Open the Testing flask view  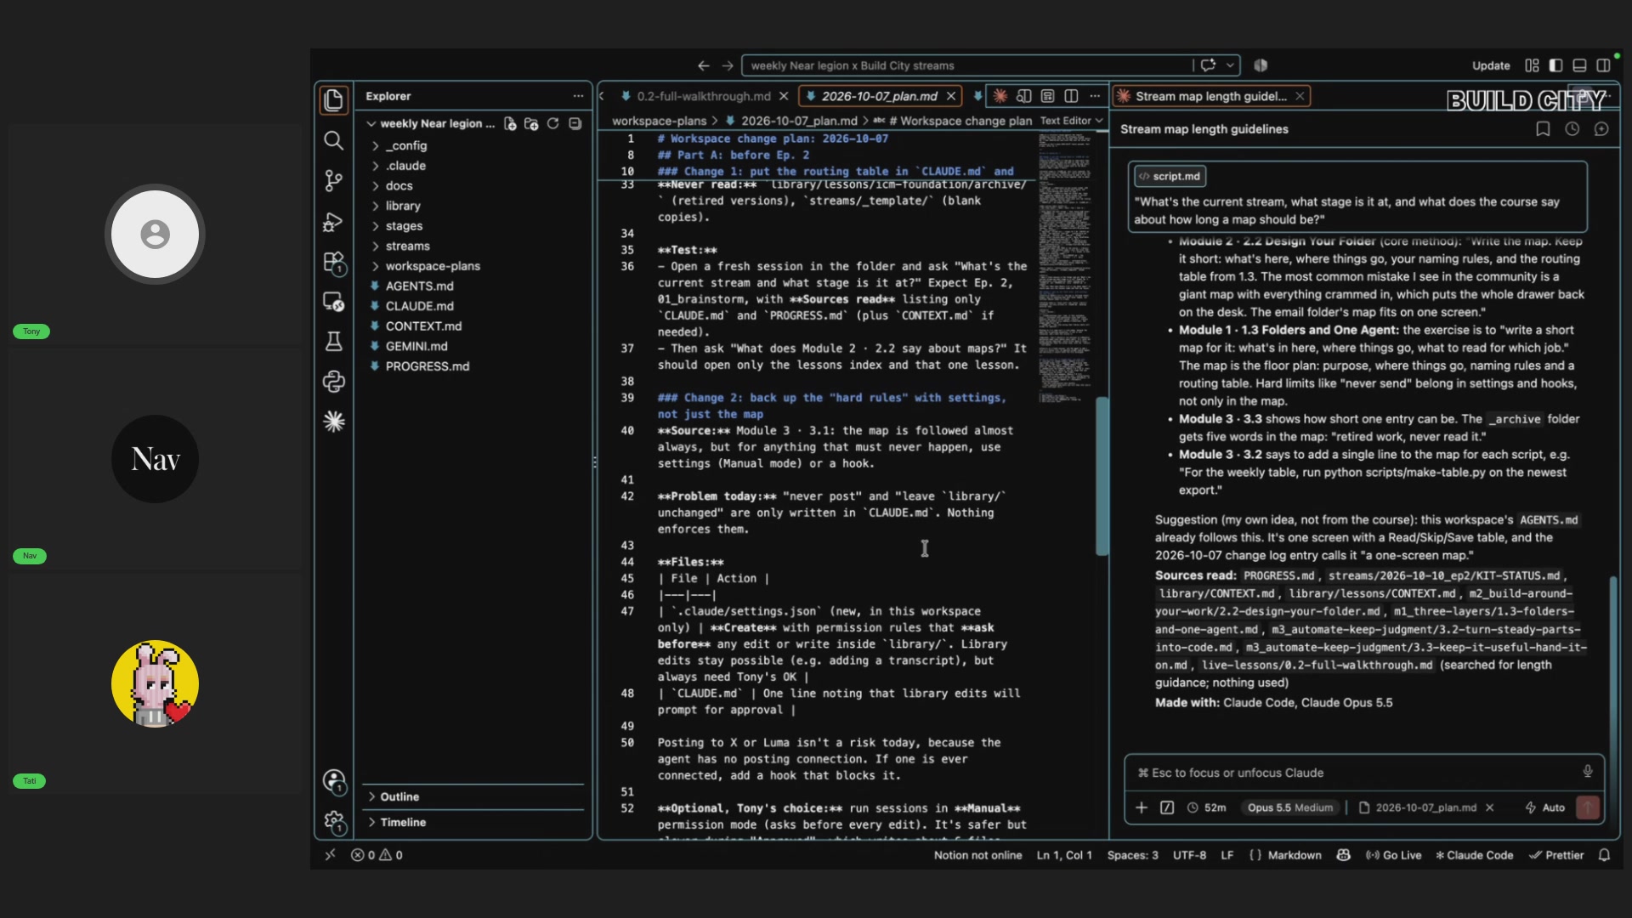(x=333, y=342)
